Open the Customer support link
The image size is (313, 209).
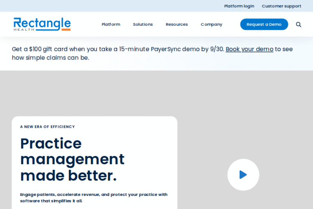point(281,6)
